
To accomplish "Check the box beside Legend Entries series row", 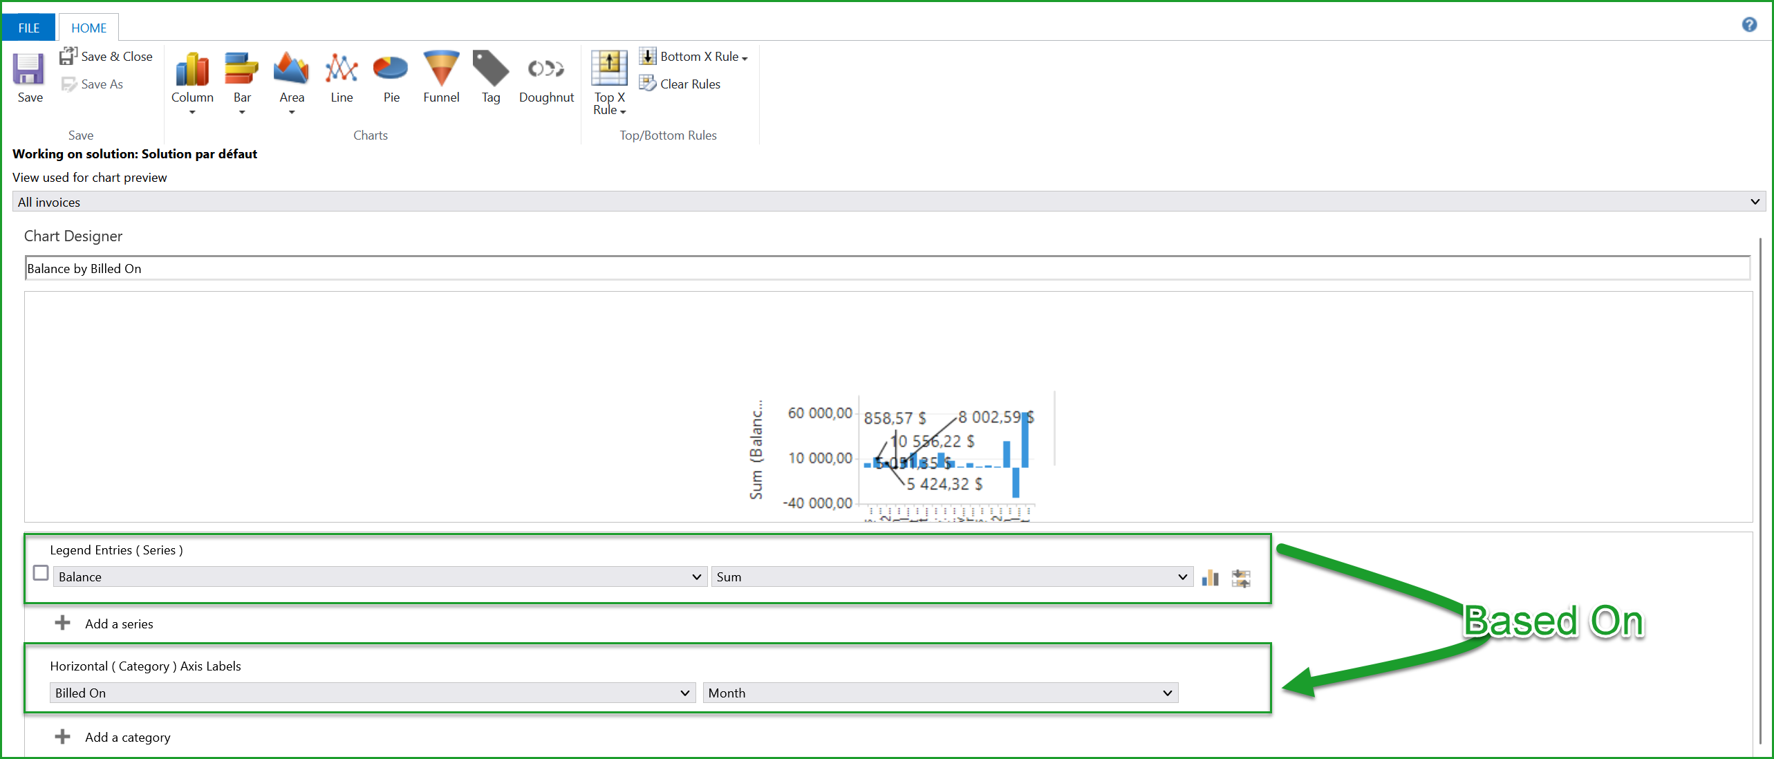I will (41, 573).
